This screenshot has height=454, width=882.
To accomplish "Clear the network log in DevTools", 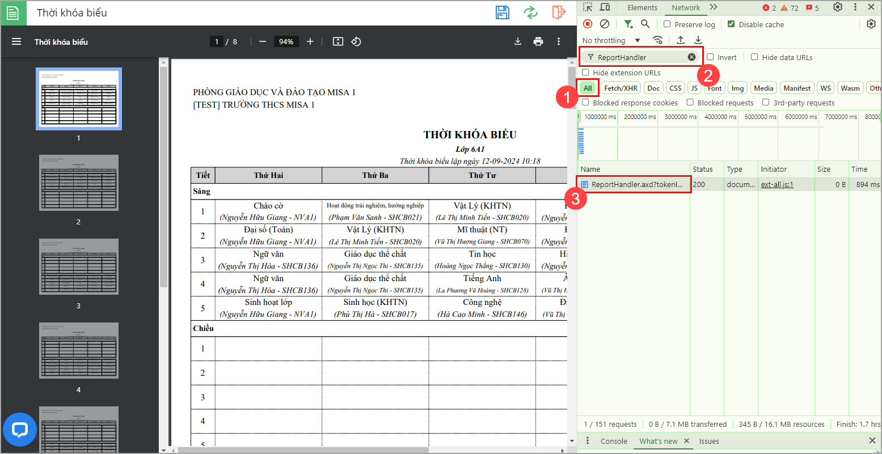I will point(605,24).
